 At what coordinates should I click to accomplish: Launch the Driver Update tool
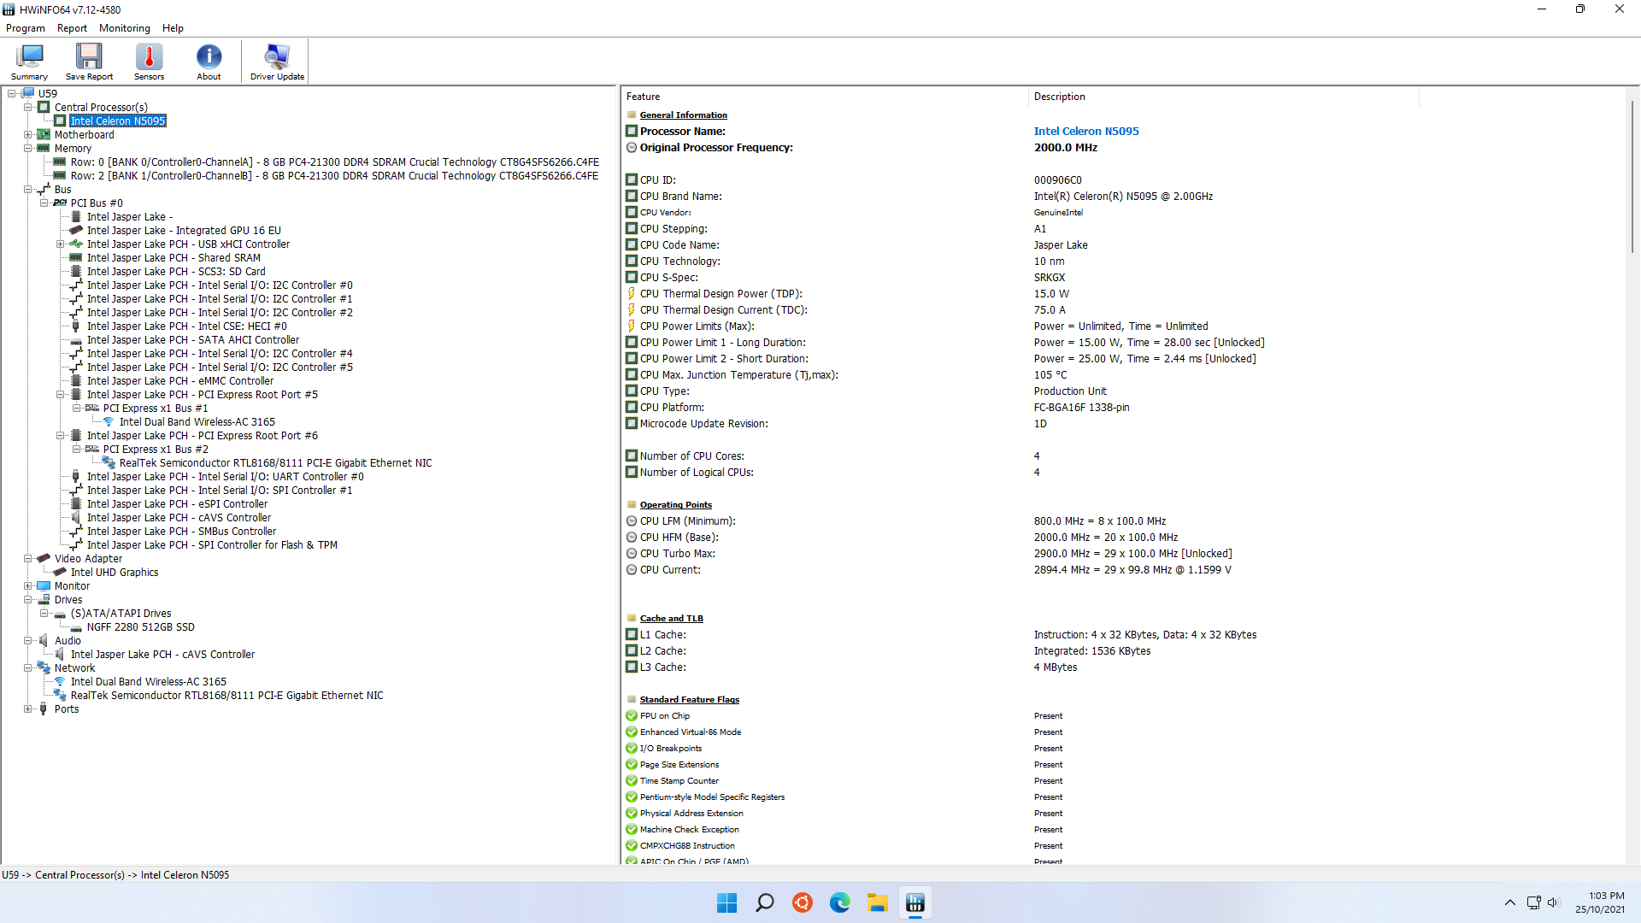(x=277, y=62)
